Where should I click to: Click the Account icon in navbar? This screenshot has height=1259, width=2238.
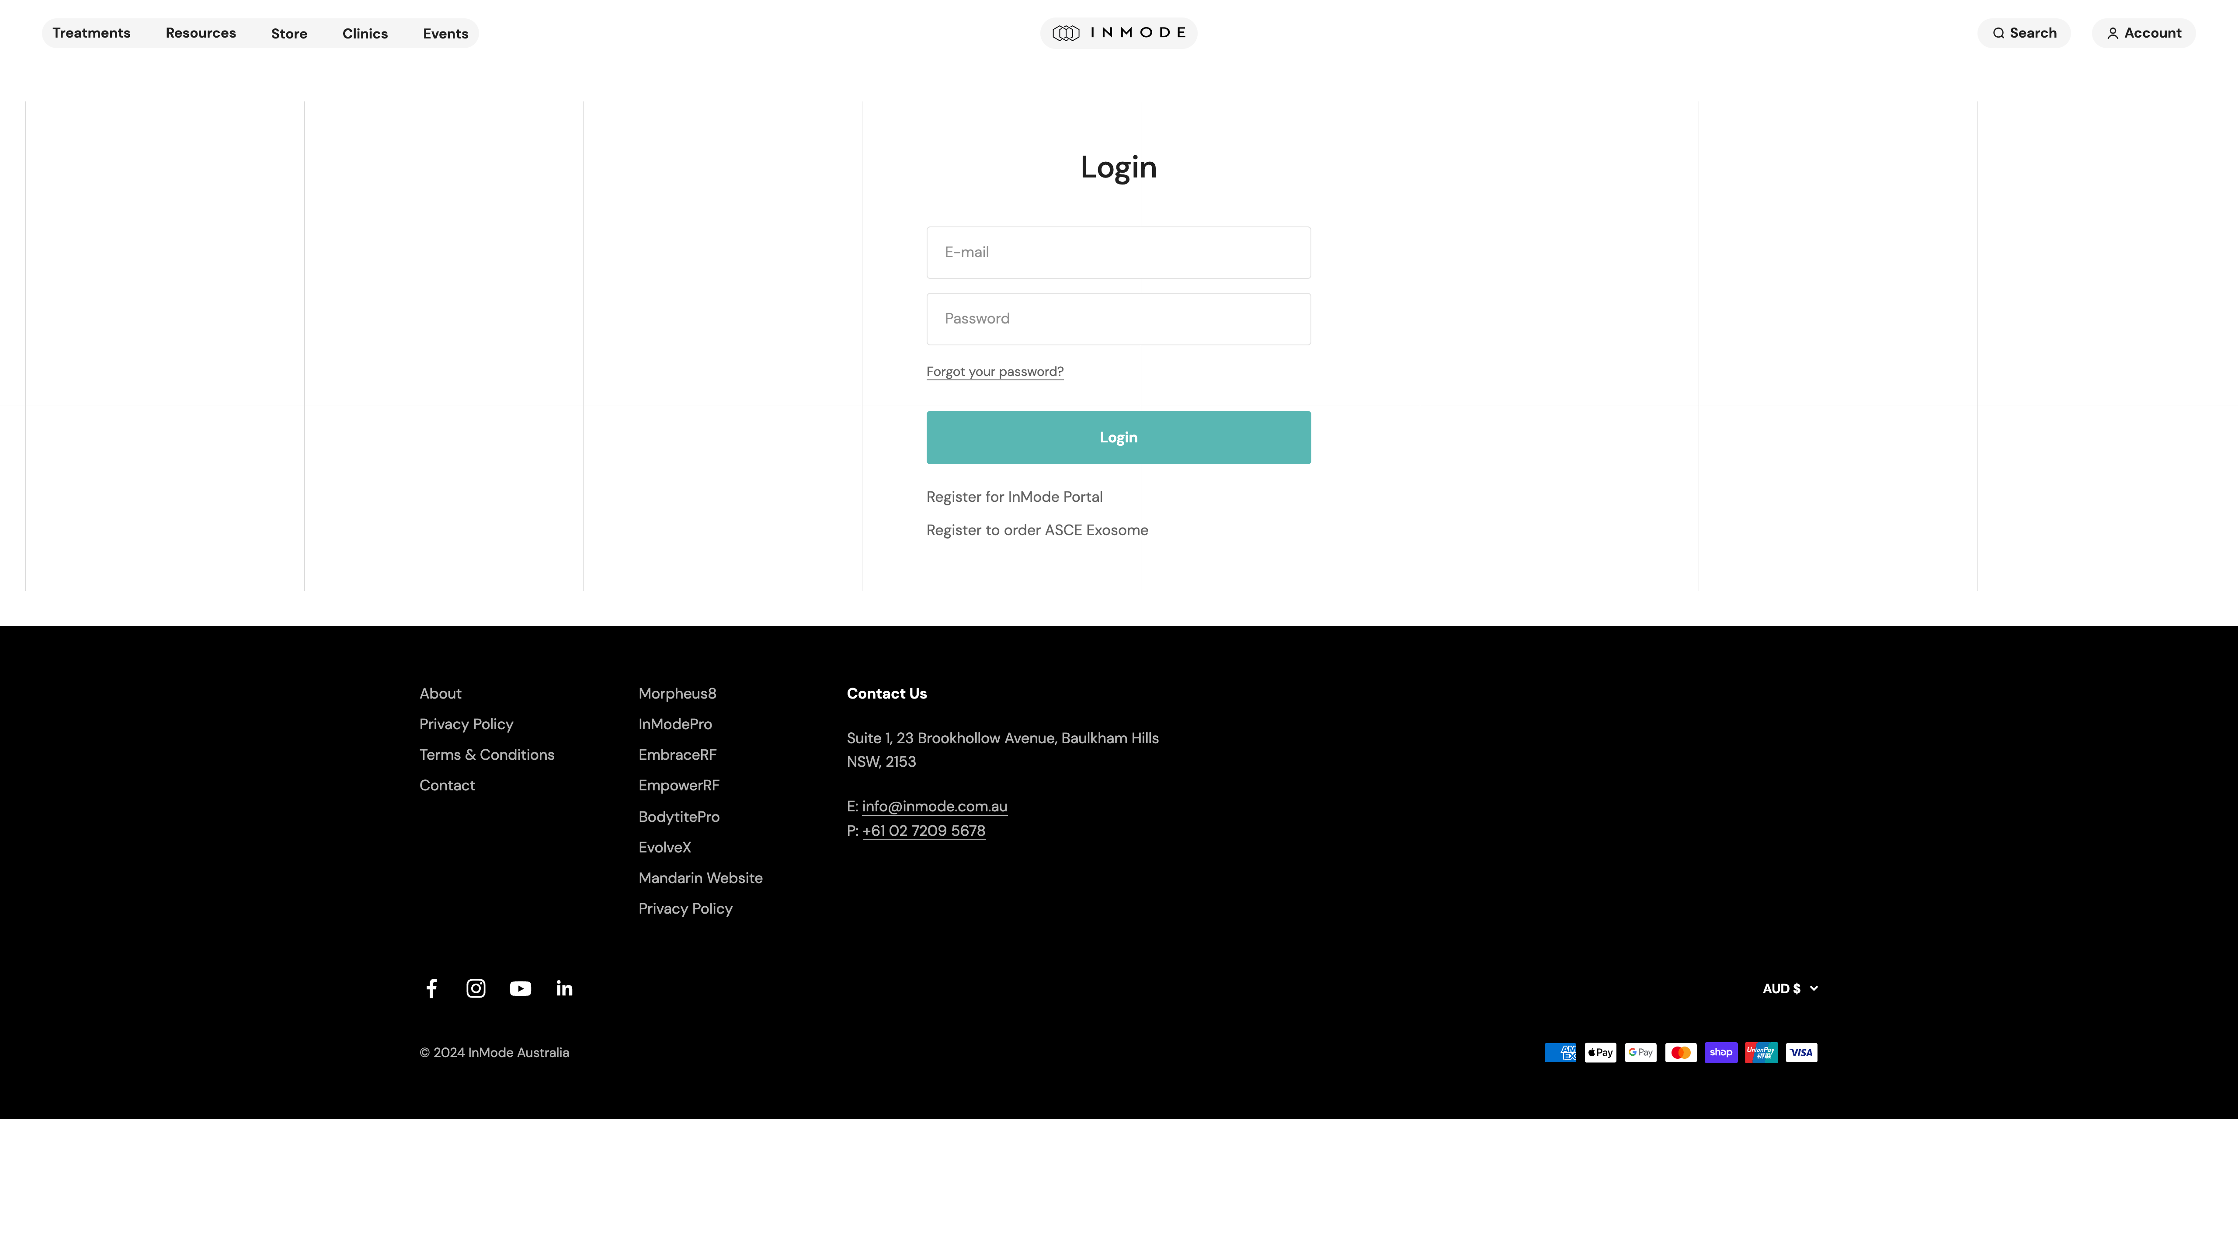[x=2112, y=32]
